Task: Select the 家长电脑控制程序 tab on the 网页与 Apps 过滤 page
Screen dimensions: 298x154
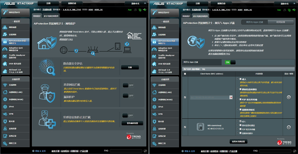Action: [x=200, y=16]
